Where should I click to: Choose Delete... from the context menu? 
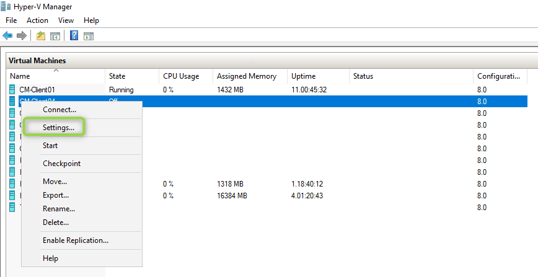(82, 222)
